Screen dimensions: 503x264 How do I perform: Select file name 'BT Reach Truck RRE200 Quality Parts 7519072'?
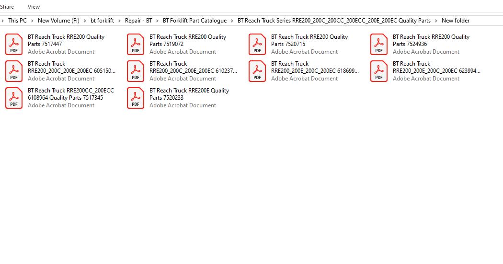pos(188,40)
